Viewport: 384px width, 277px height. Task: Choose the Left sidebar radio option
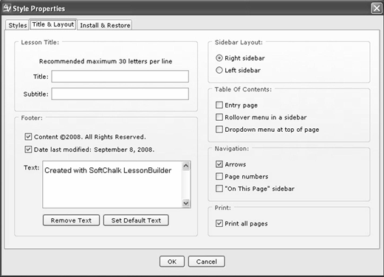point(219,71)
